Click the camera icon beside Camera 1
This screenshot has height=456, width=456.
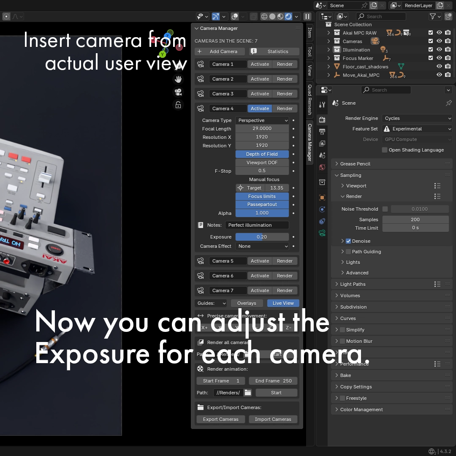[x=201, y=64]
